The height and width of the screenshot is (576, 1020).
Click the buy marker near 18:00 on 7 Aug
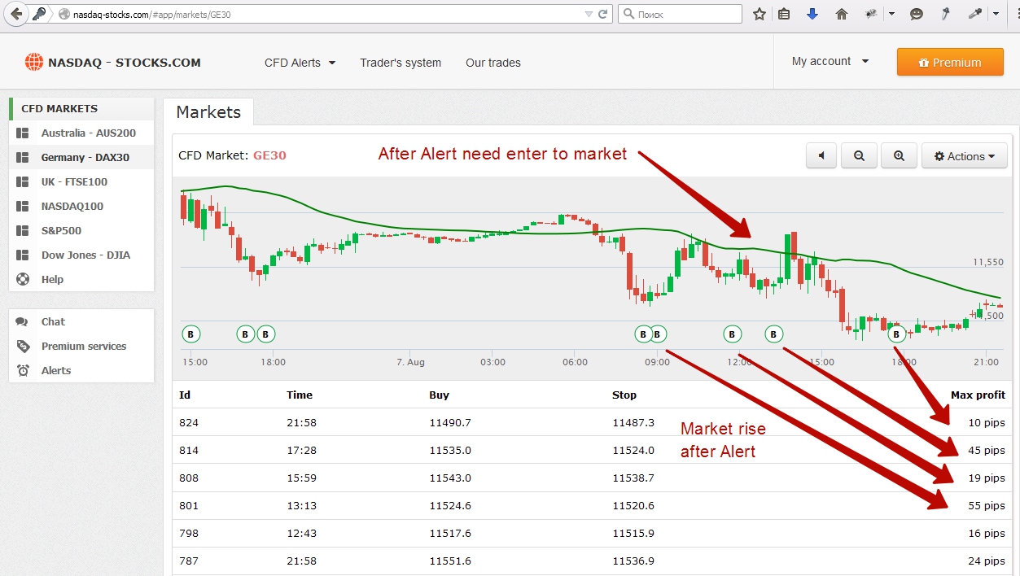(x=896, y=334)
